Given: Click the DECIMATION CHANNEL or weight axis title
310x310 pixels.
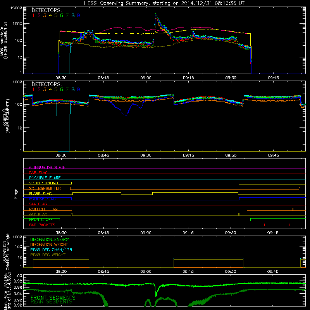Looking at the screenshot, I should (6, 251).
